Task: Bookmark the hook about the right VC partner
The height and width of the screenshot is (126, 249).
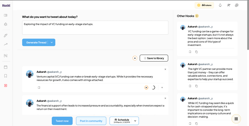Action: [190, 86]
